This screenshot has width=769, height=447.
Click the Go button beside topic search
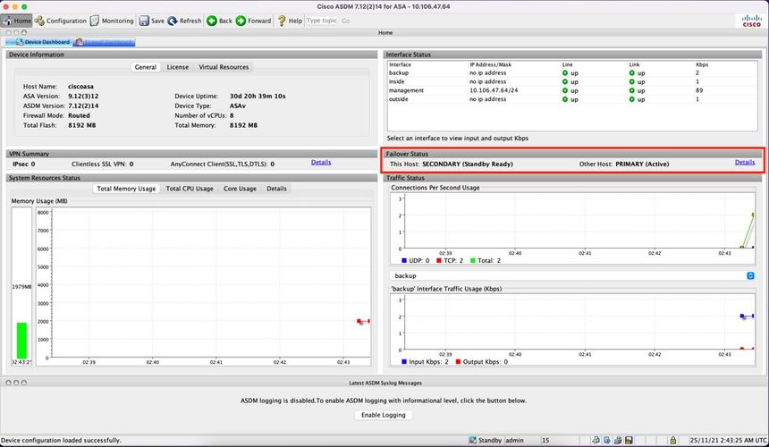[346, 21]
